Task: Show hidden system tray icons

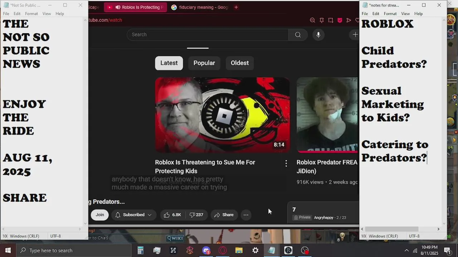Action: click(x=406, y=251)
